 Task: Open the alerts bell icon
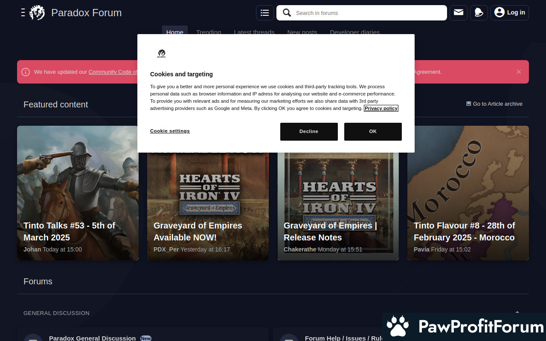[x=479, y=13]
